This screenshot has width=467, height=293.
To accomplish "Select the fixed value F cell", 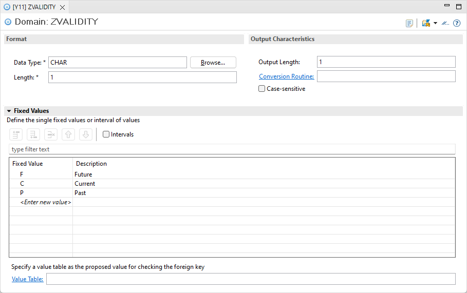I will 41,174.
